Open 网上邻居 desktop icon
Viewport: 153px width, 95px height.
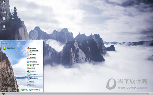click(x=4, y=19)
